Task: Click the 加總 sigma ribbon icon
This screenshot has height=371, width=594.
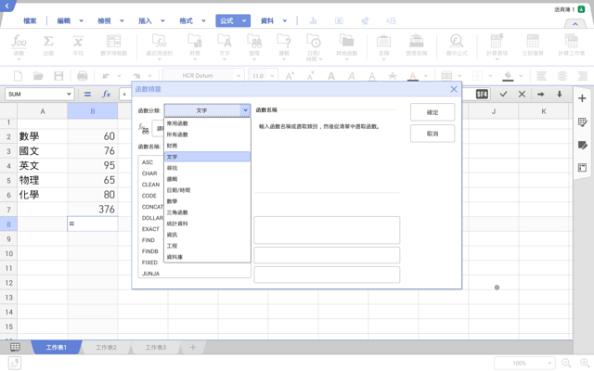Action: click(48, 45)
